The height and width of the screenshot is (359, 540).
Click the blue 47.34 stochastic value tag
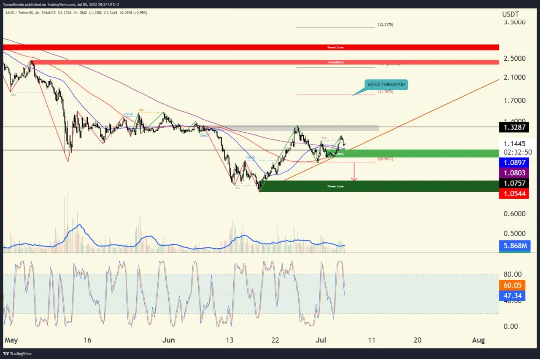click(x=513, y=296)
